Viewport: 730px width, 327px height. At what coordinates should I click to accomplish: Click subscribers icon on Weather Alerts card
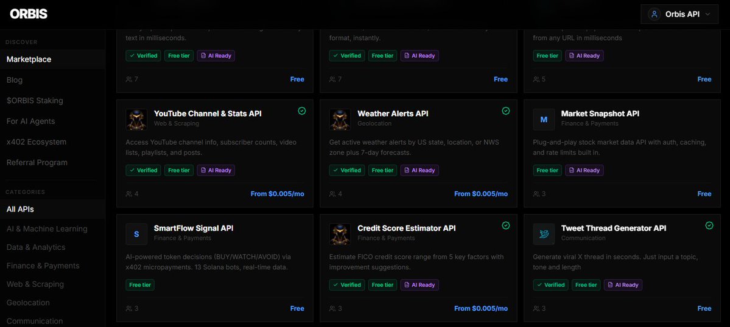pos(332,194)
